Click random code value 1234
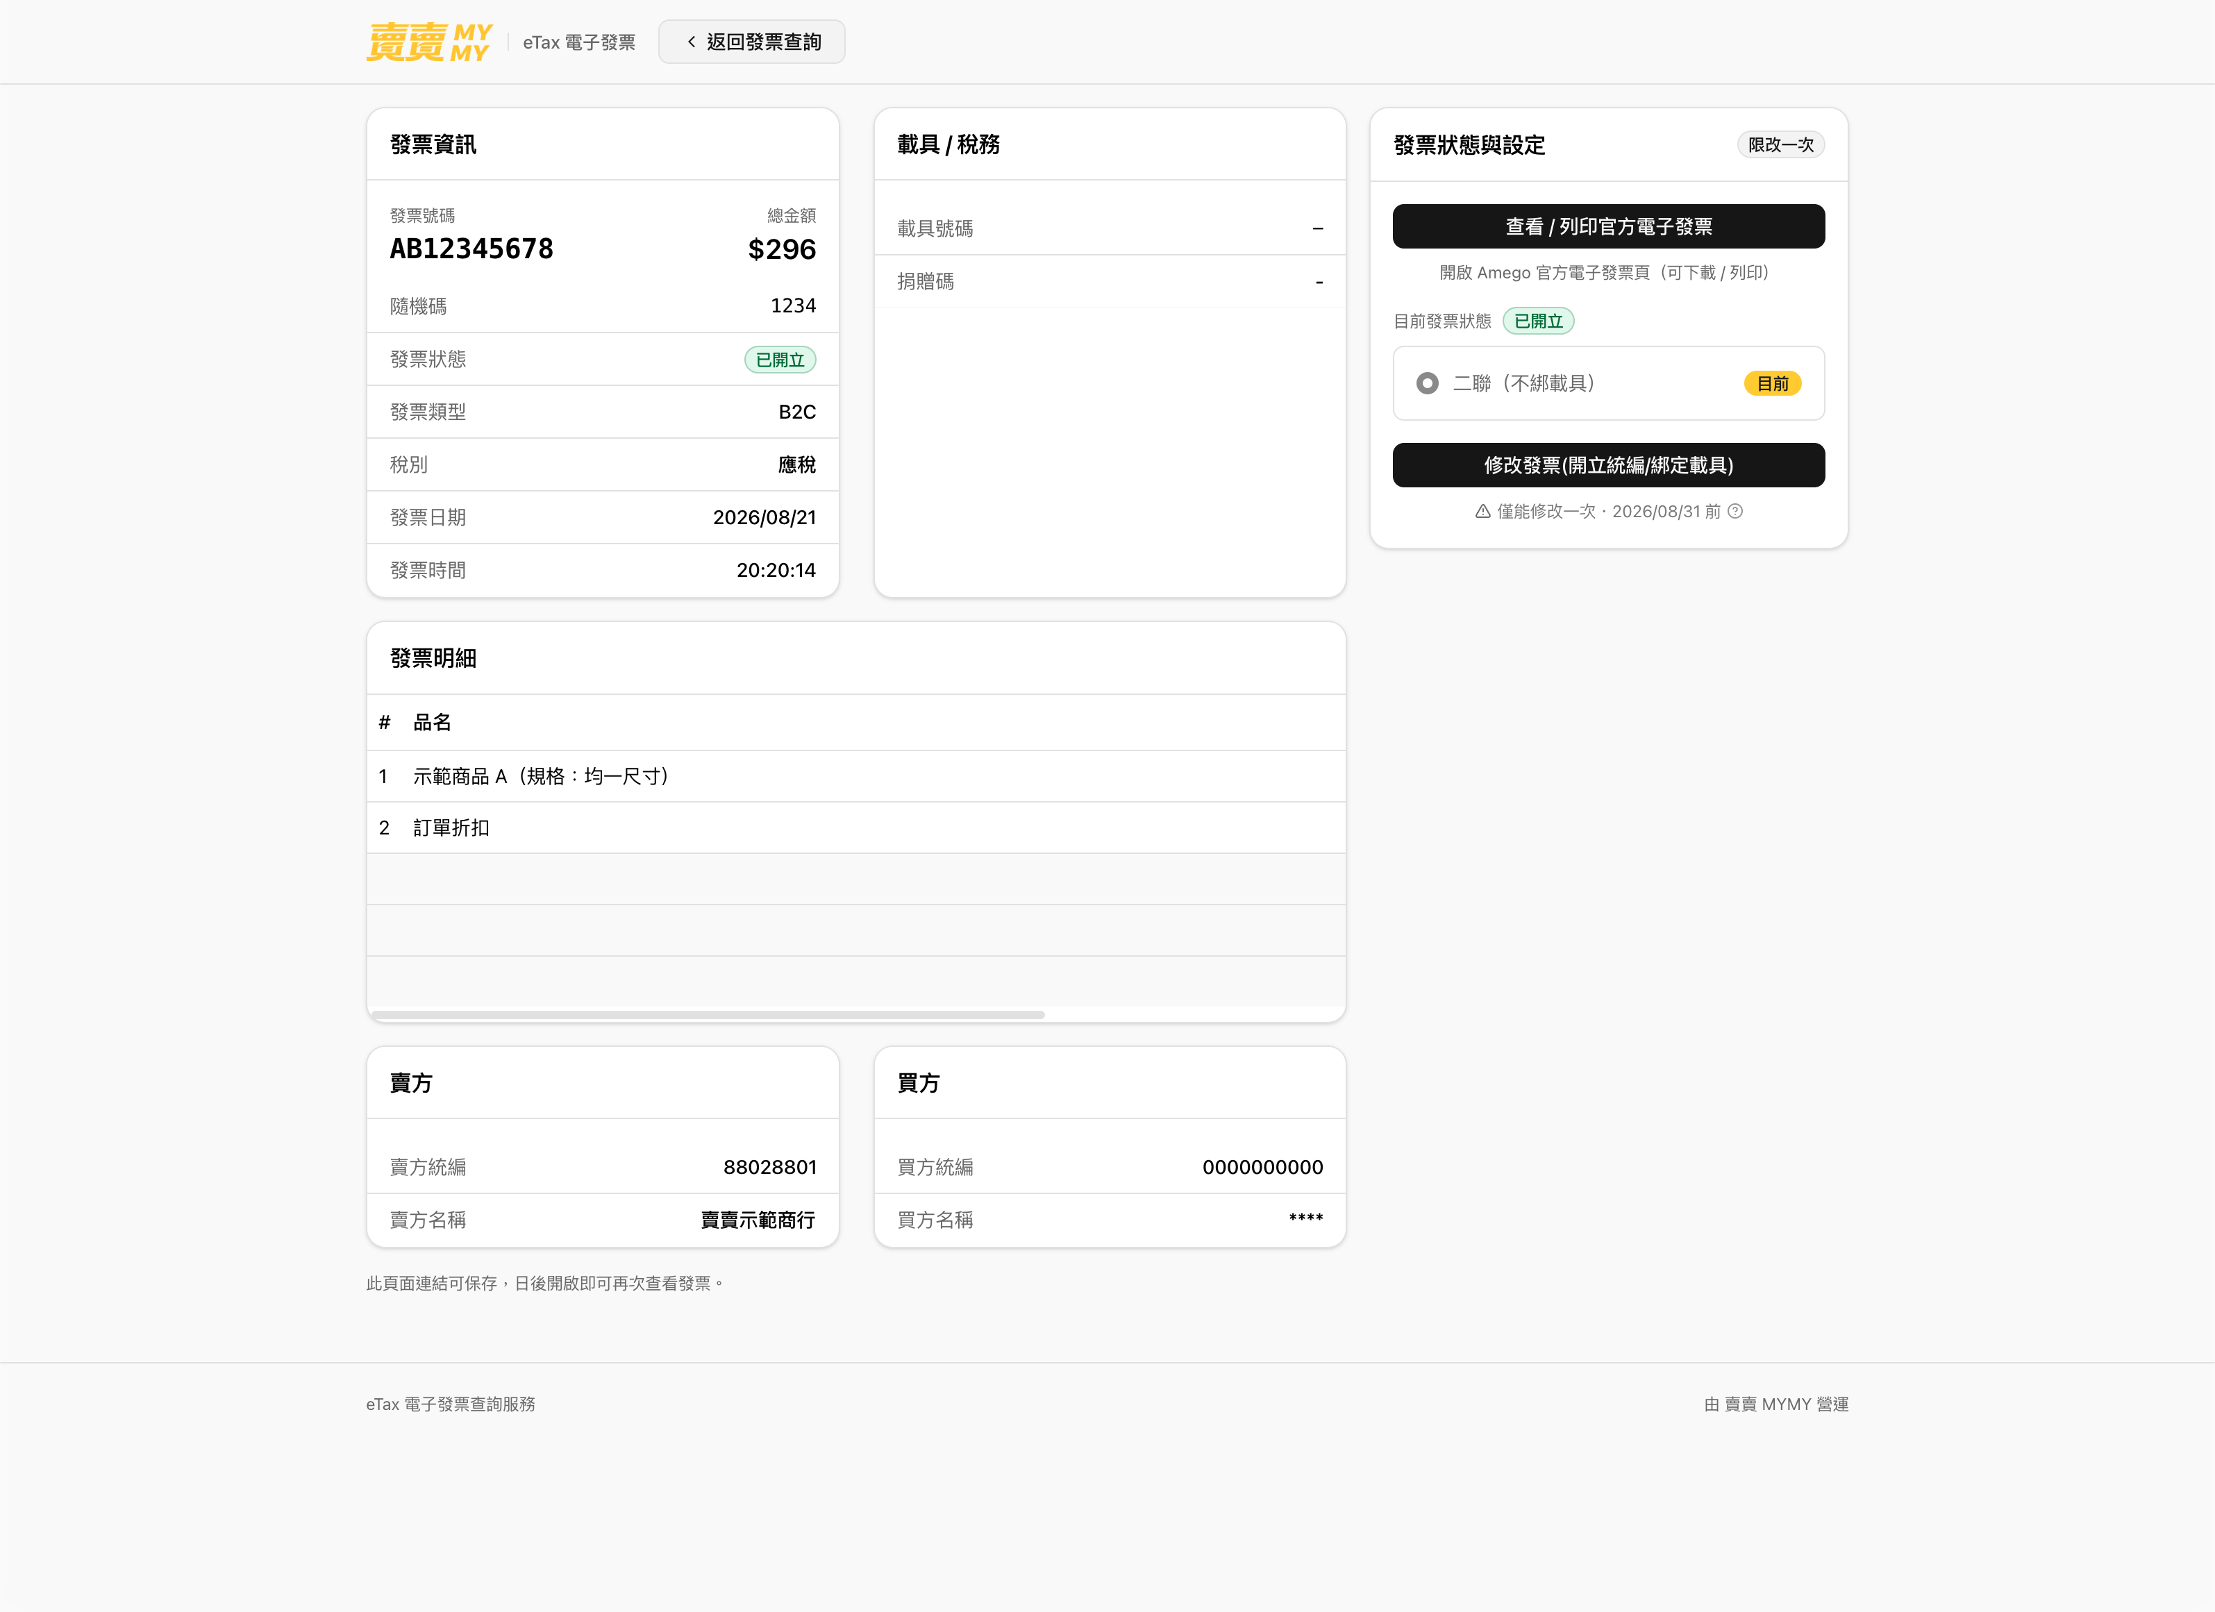This screenshot has height=1612, width=2215. [x=793, y=305]
